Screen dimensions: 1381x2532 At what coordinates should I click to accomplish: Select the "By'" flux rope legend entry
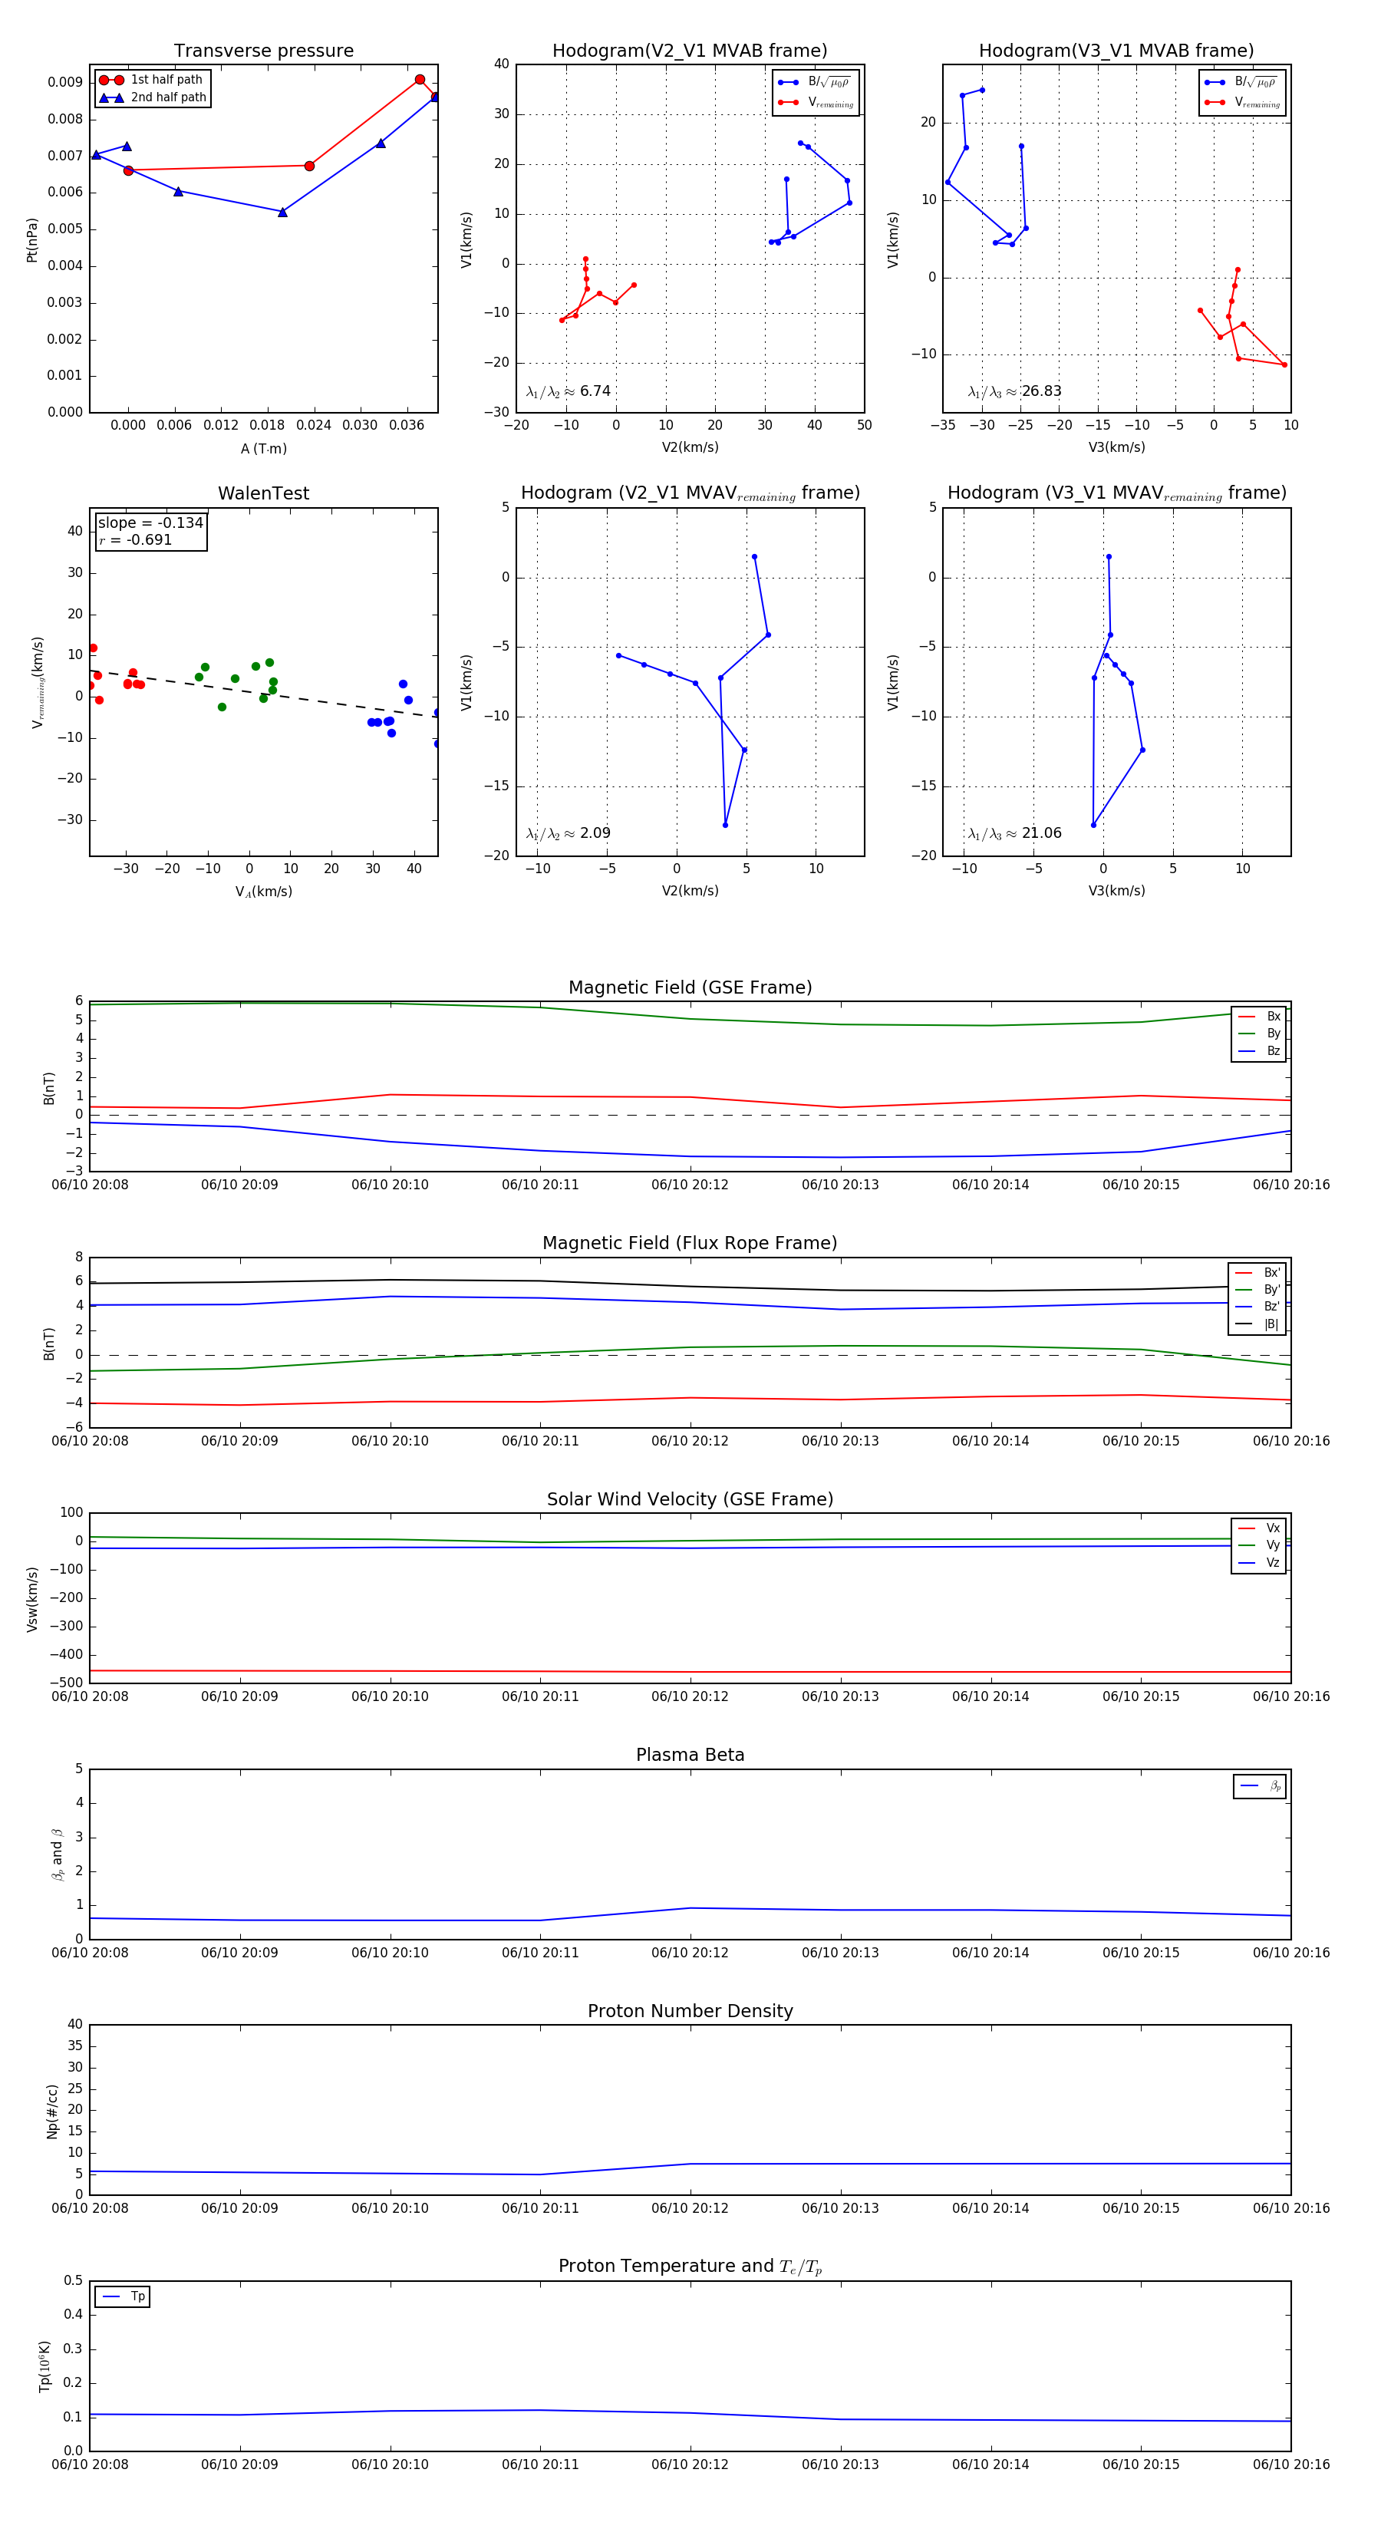(1258, 1290)
